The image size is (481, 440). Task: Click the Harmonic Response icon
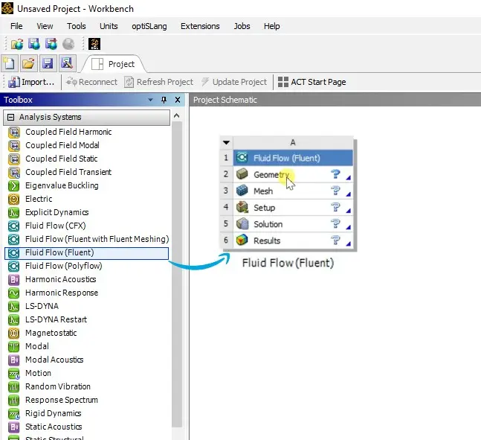point(14,293)
